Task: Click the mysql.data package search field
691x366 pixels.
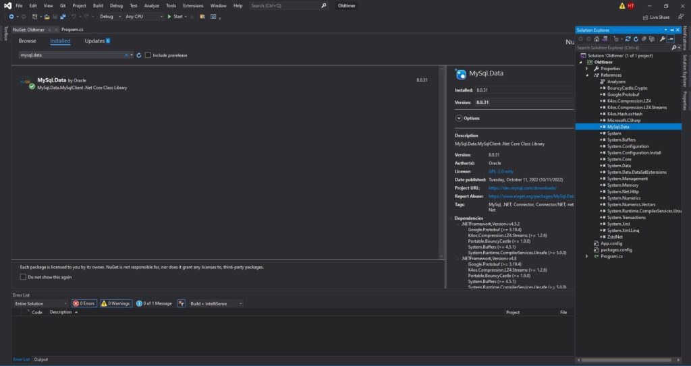Action: pyautogui.click(x=74, y=55)
